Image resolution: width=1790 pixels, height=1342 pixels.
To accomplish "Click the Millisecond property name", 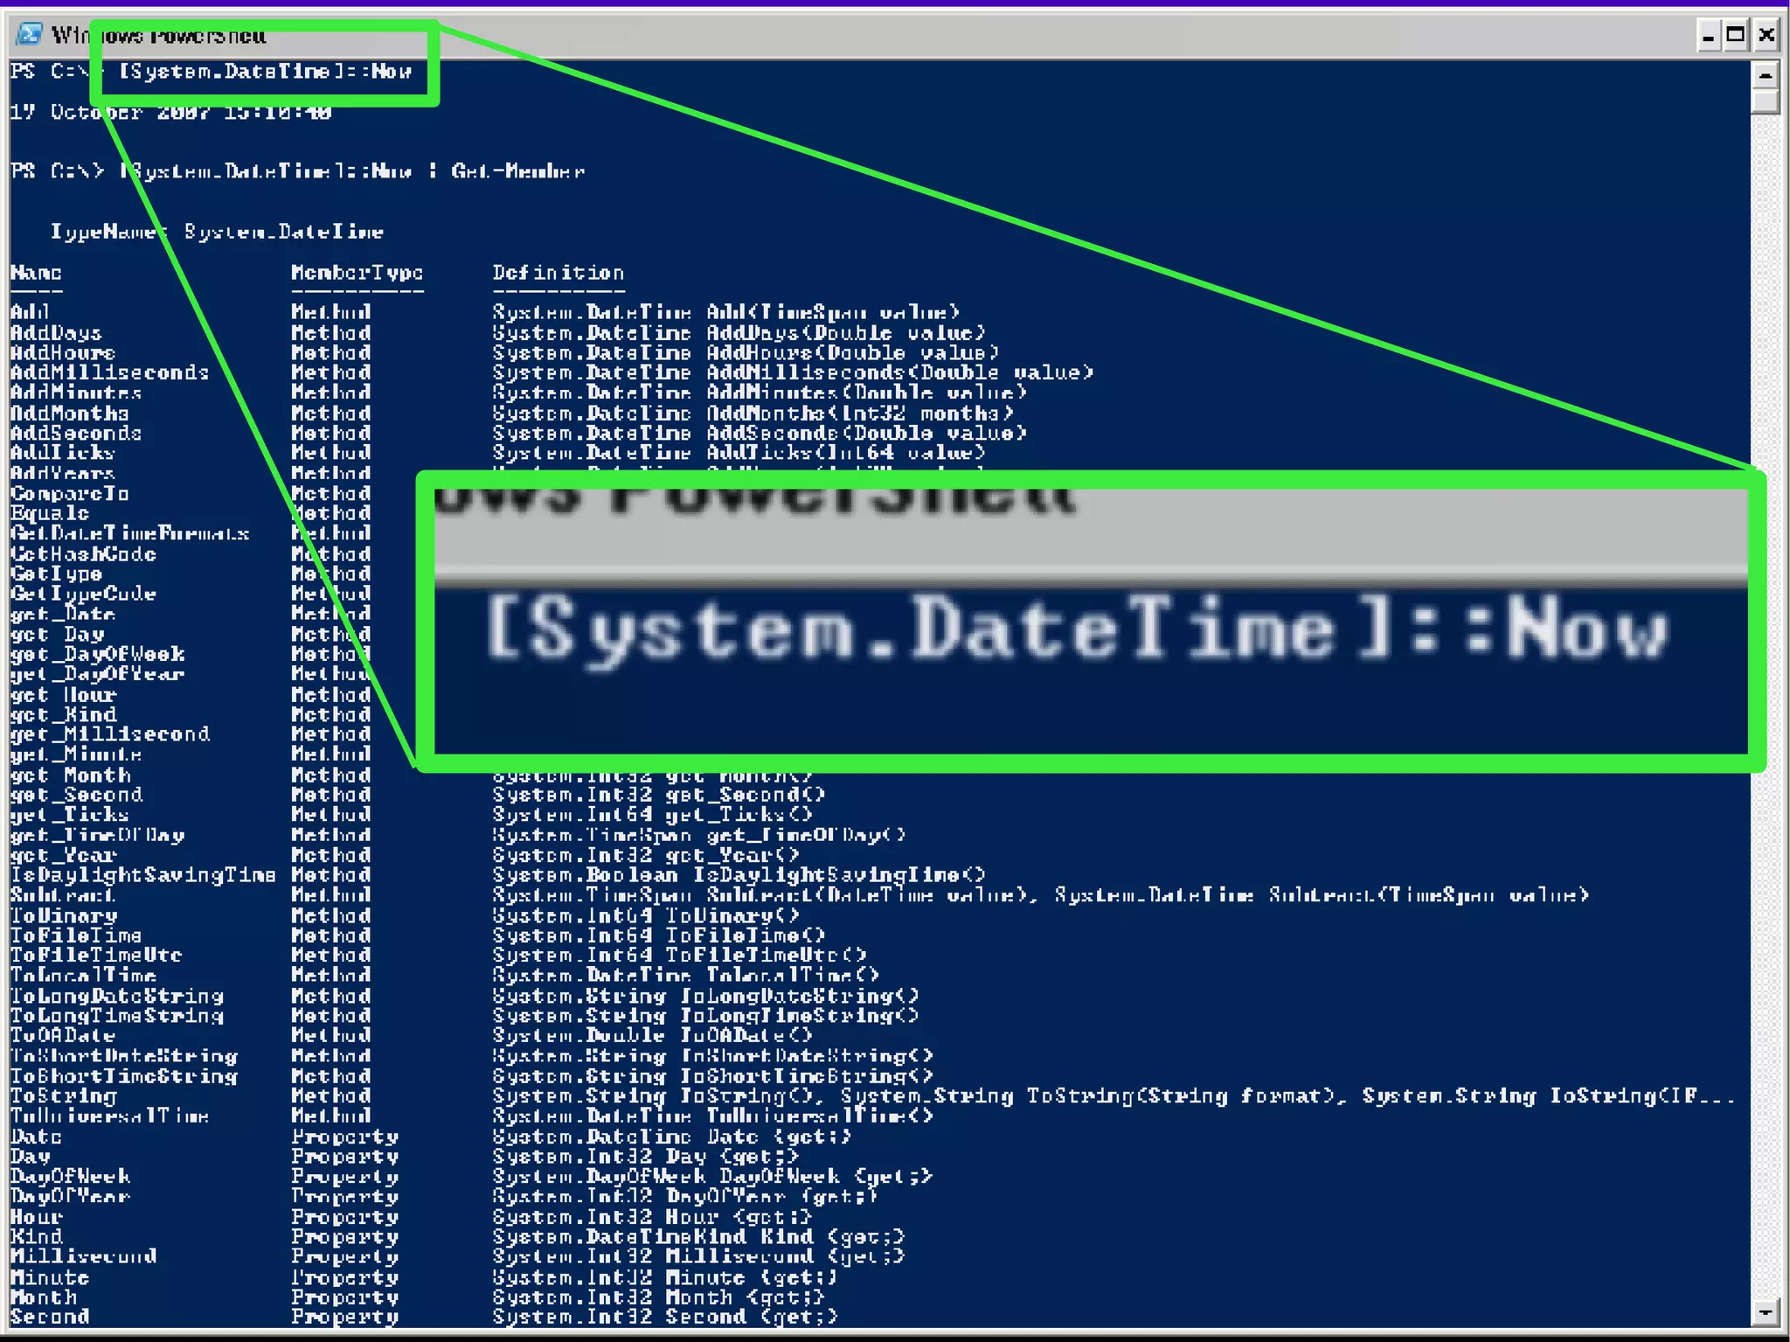I will point(83,1256).
